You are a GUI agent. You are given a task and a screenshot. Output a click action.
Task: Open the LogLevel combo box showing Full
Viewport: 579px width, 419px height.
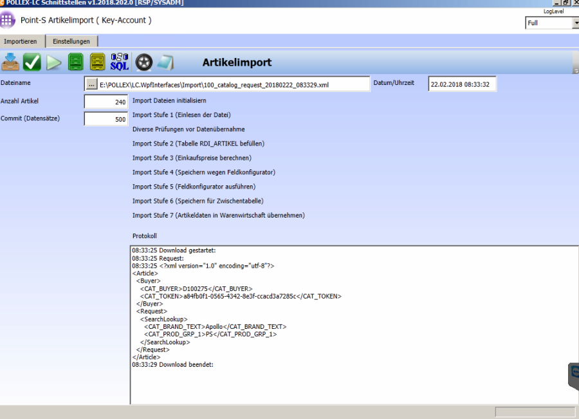[547, 23]
